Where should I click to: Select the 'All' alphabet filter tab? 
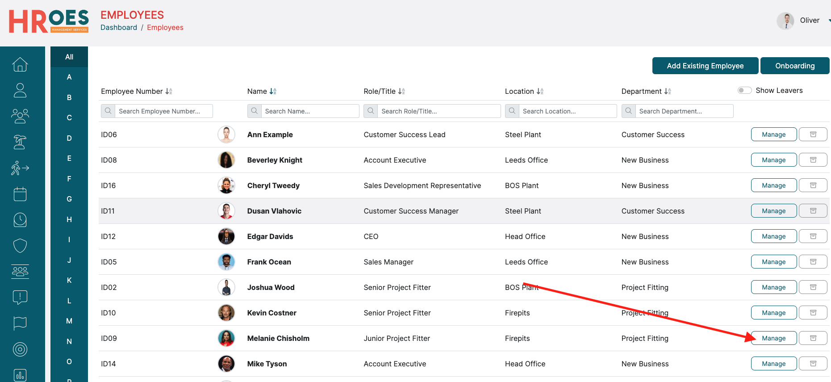click(69, 57)
